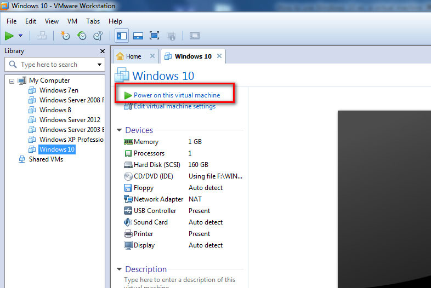Open the library search dropdown arrow
The width and height of the screenshot is (431, 288).
click(99, 65)
